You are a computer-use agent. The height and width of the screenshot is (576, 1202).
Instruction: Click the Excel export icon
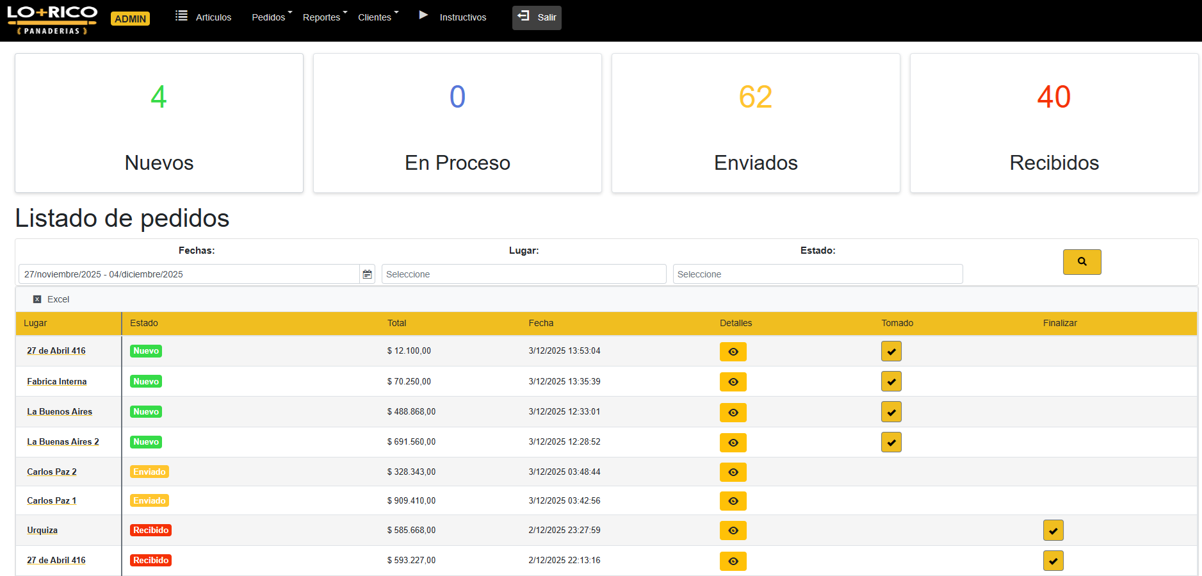click(37, 299)
